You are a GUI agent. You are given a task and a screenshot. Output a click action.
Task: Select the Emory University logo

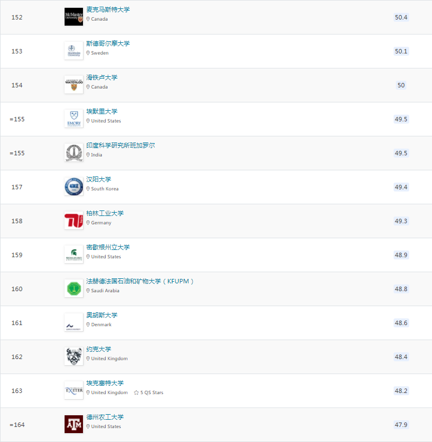[x=73, y=119]
